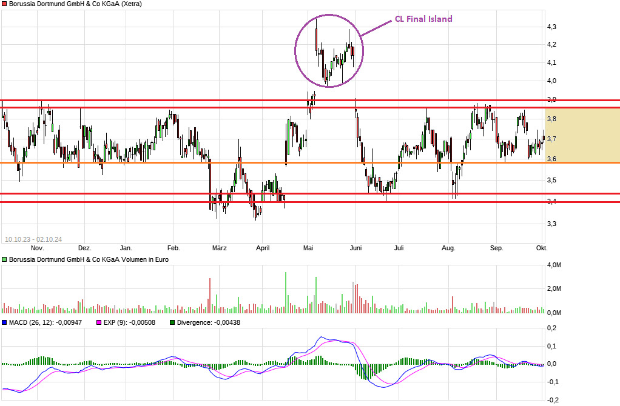This screenshot has width=620, height=406.
Task: Click the red Borussia Dortmund legend square
Action: point(4,4)
